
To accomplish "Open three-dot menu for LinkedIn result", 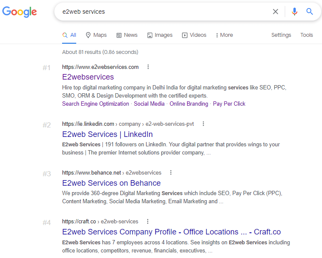I will (x=203, y=124).
